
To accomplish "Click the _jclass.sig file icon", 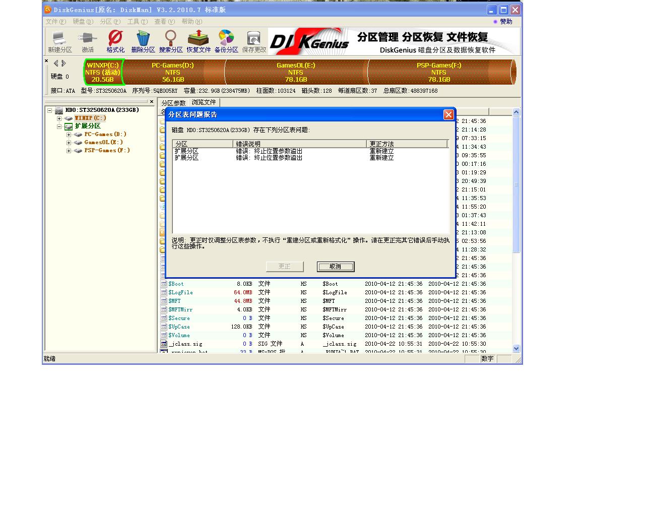I will coord(164,344).
